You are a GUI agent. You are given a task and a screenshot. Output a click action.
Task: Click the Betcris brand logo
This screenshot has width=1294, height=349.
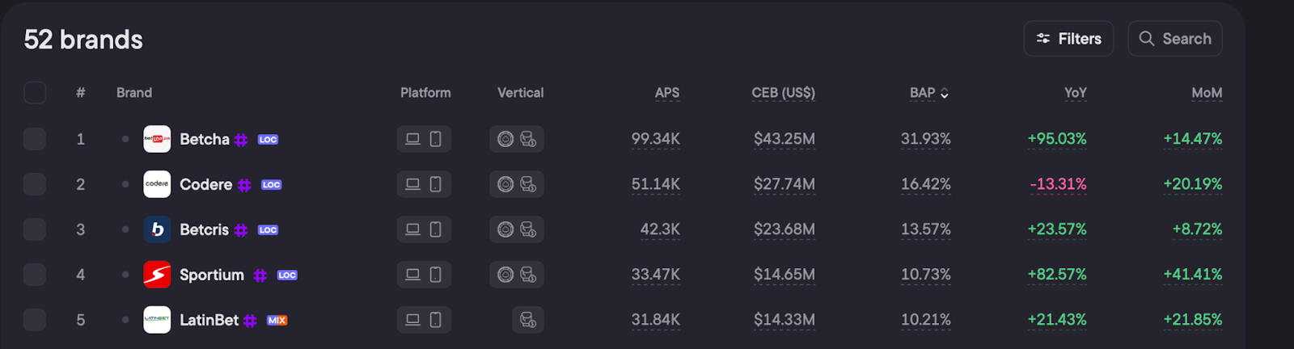(x=157, y=229)
